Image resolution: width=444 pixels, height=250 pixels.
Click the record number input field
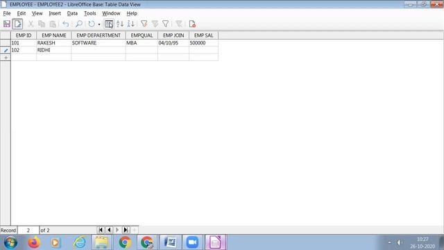pos(28,230)
